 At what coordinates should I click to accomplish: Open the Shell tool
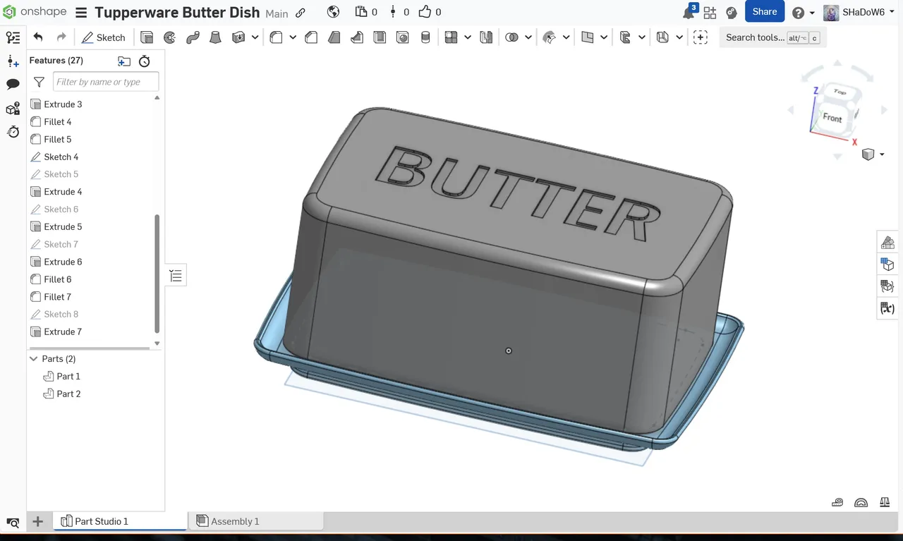380,37
